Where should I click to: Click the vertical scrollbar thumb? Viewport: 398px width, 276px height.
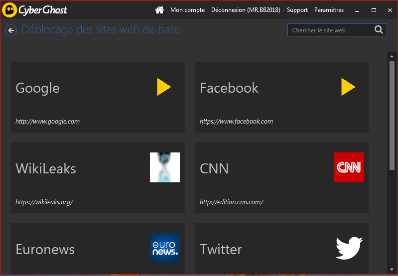coord(392,115)
